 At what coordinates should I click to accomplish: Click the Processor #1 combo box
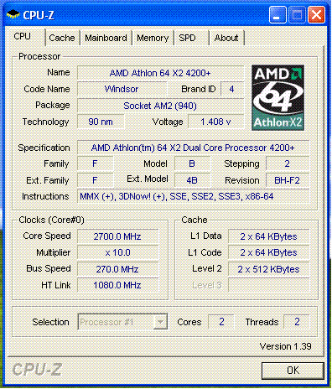(122, 322)
